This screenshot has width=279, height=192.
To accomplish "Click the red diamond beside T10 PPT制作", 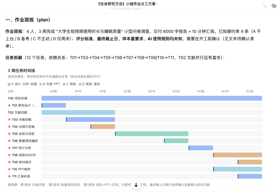I will (x=9, y=169).
